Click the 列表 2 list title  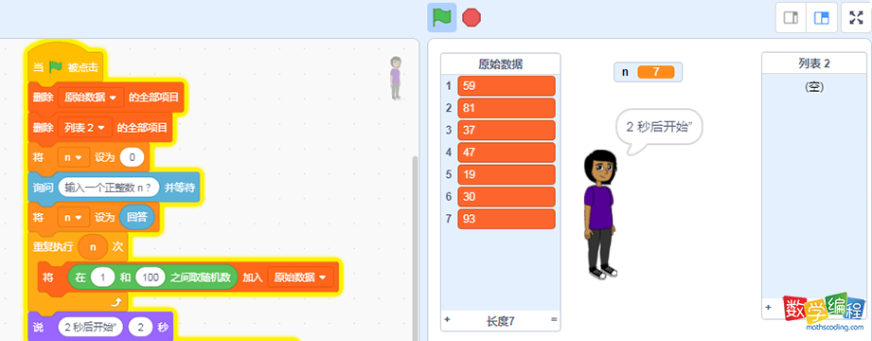(813, 64)
